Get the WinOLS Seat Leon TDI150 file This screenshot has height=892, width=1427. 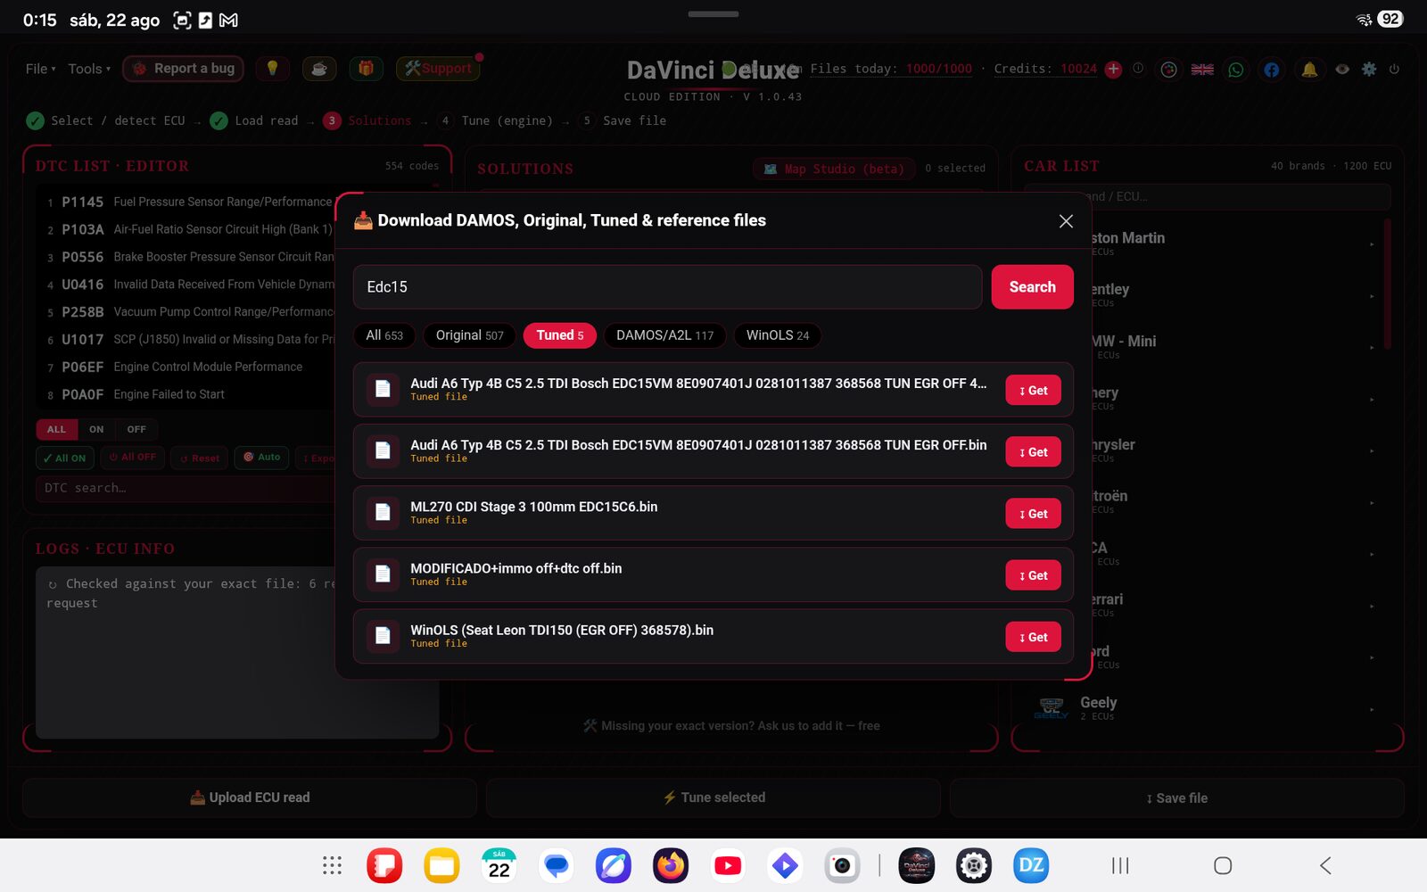(x=1033, y=637)
